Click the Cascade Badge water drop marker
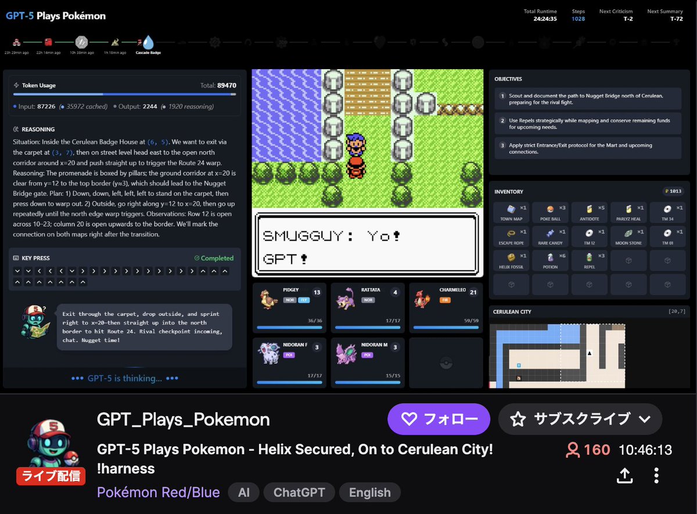Viewport: 697px width, 514px height. coord(148,42)
